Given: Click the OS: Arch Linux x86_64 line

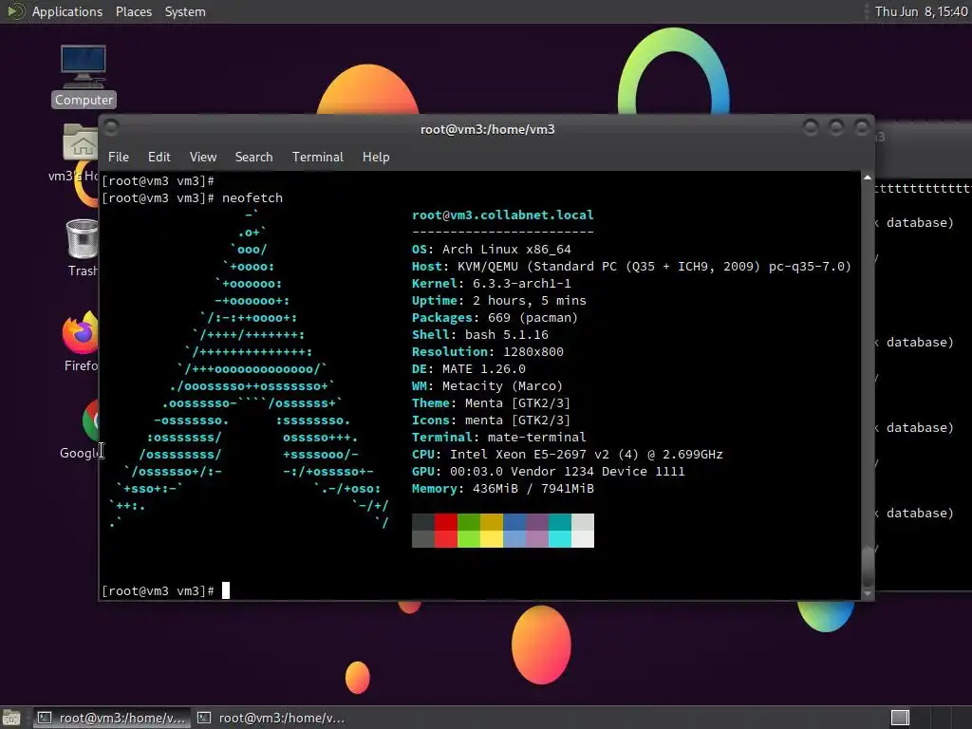Looking at the screenshot, I should (492, 250).
